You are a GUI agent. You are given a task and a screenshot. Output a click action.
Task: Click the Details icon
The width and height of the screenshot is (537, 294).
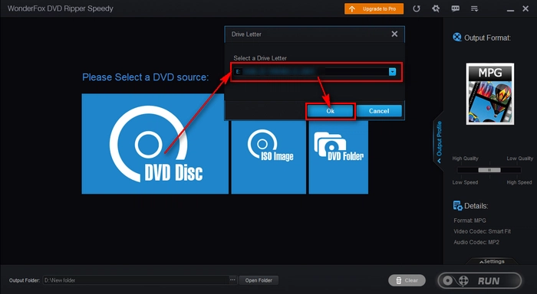[457, 206]
